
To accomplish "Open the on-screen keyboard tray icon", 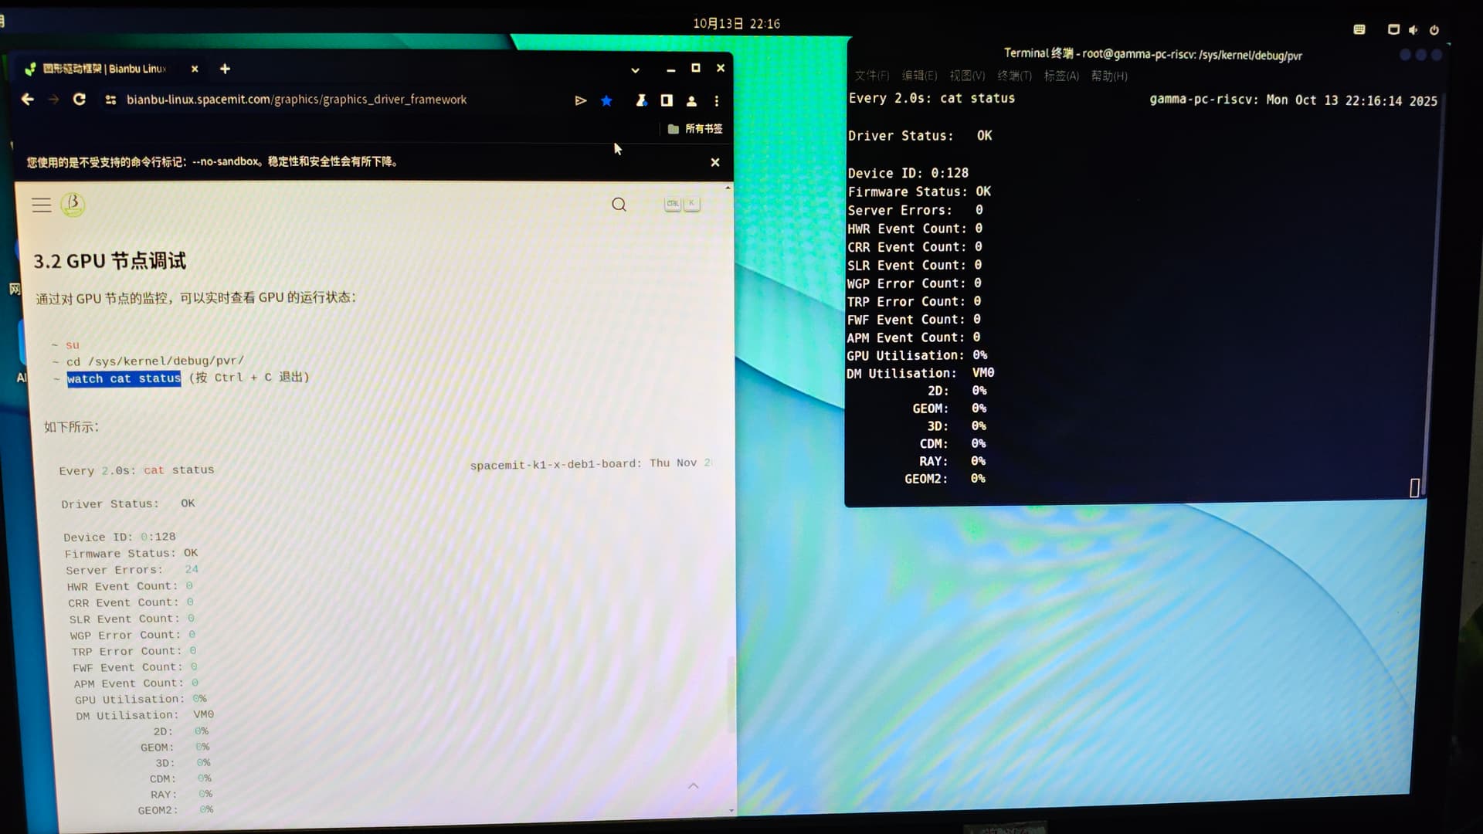I will tap(1359, 29).
